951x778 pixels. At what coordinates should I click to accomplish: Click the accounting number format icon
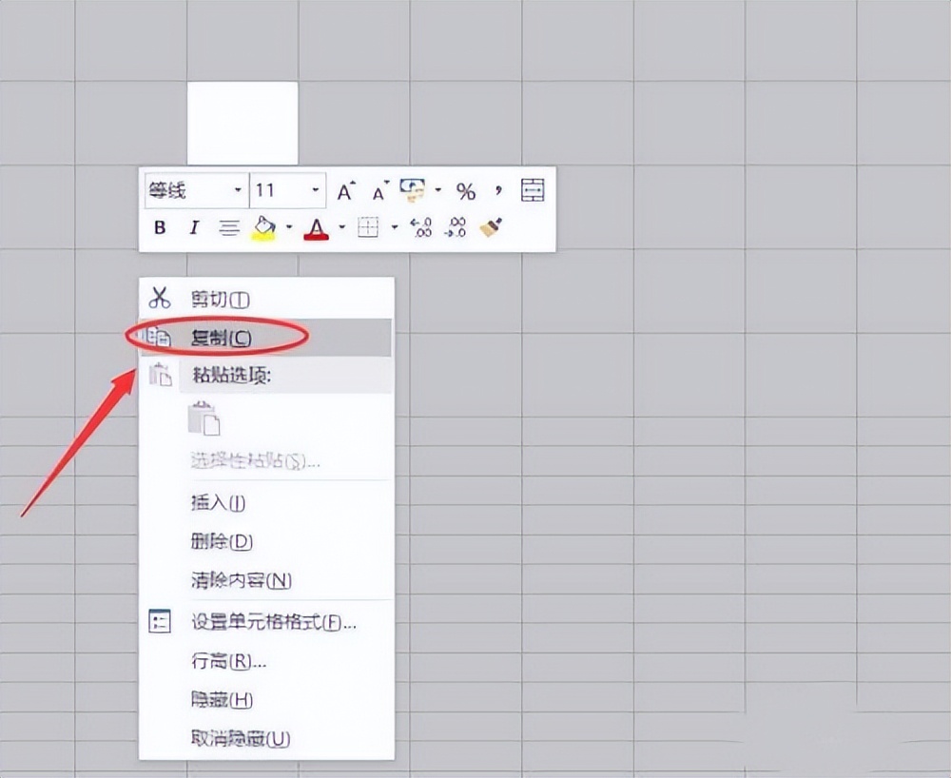click(413, 190)
